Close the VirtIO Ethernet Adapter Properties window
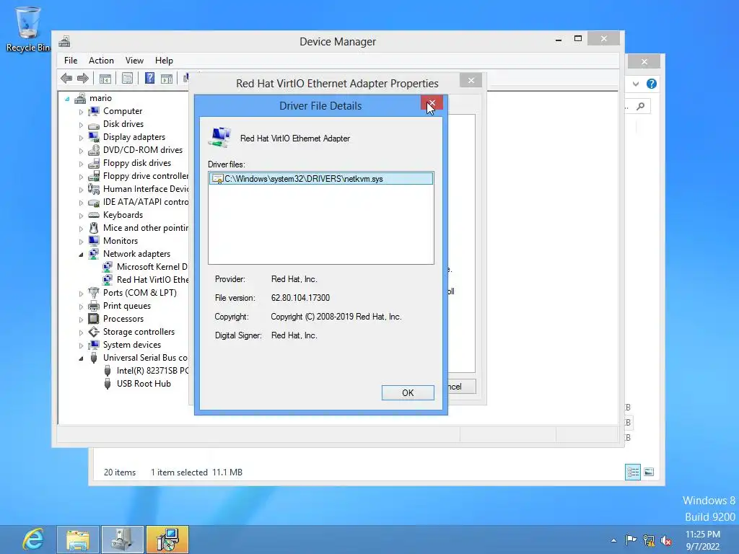 click(x=471, y=81)
